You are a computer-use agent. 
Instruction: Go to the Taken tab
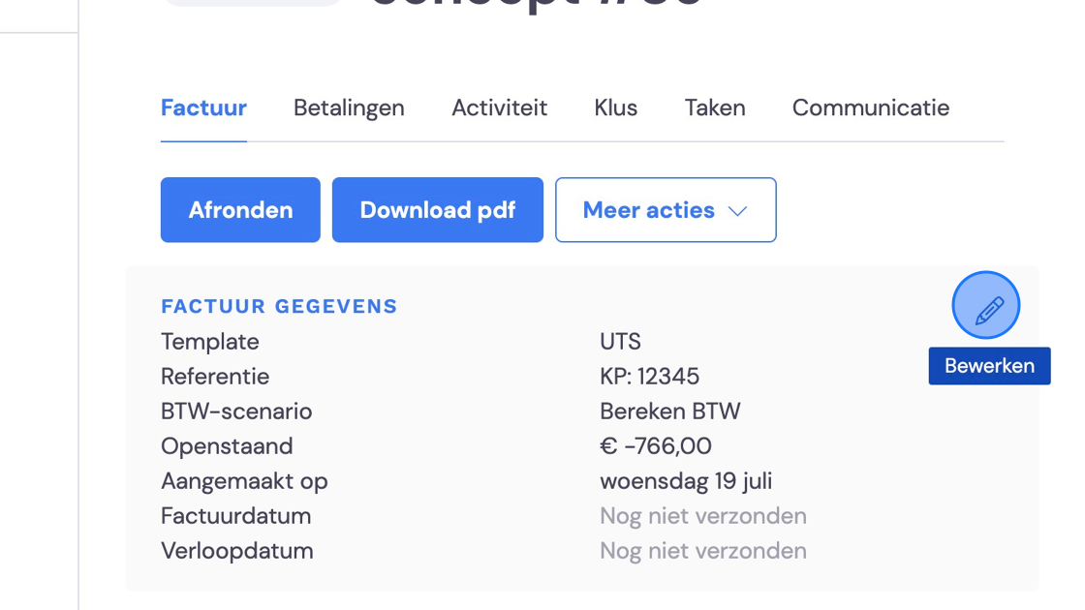click(715, 107)
